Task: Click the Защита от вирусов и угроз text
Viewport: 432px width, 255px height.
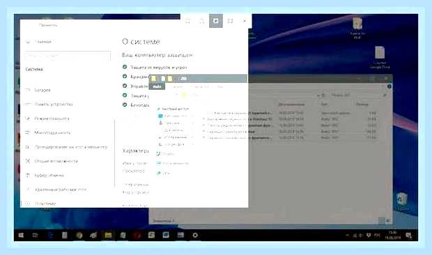Action: tap(159, 67)
